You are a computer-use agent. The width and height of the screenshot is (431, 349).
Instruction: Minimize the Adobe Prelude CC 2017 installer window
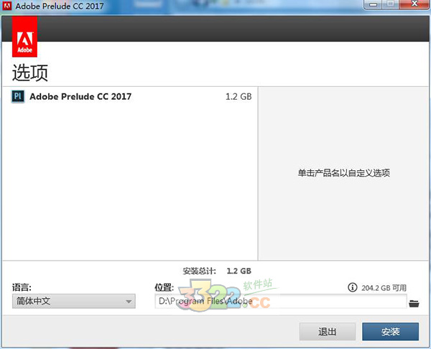tap(373, 4)
